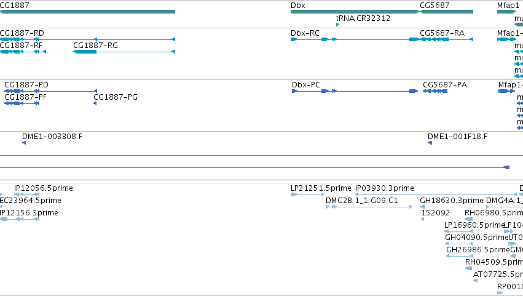Click the IP12156.3prime EST feature

coord(20,219)
